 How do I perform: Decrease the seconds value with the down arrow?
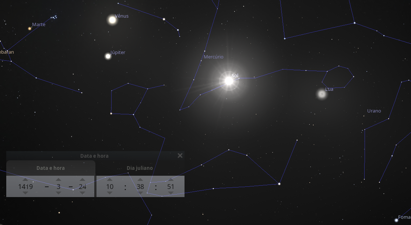pos(171,193)
